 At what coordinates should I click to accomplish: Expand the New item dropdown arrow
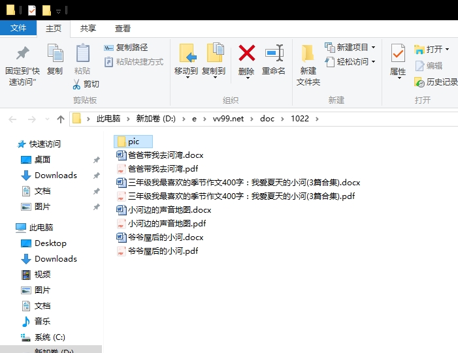pyautogui.click(x=373, y=47)
